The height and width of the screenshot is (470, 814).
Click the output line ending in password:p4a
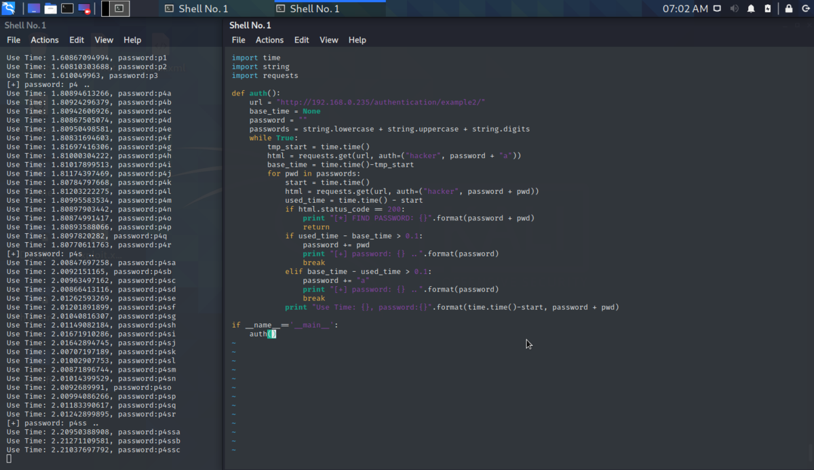point(89,94)
